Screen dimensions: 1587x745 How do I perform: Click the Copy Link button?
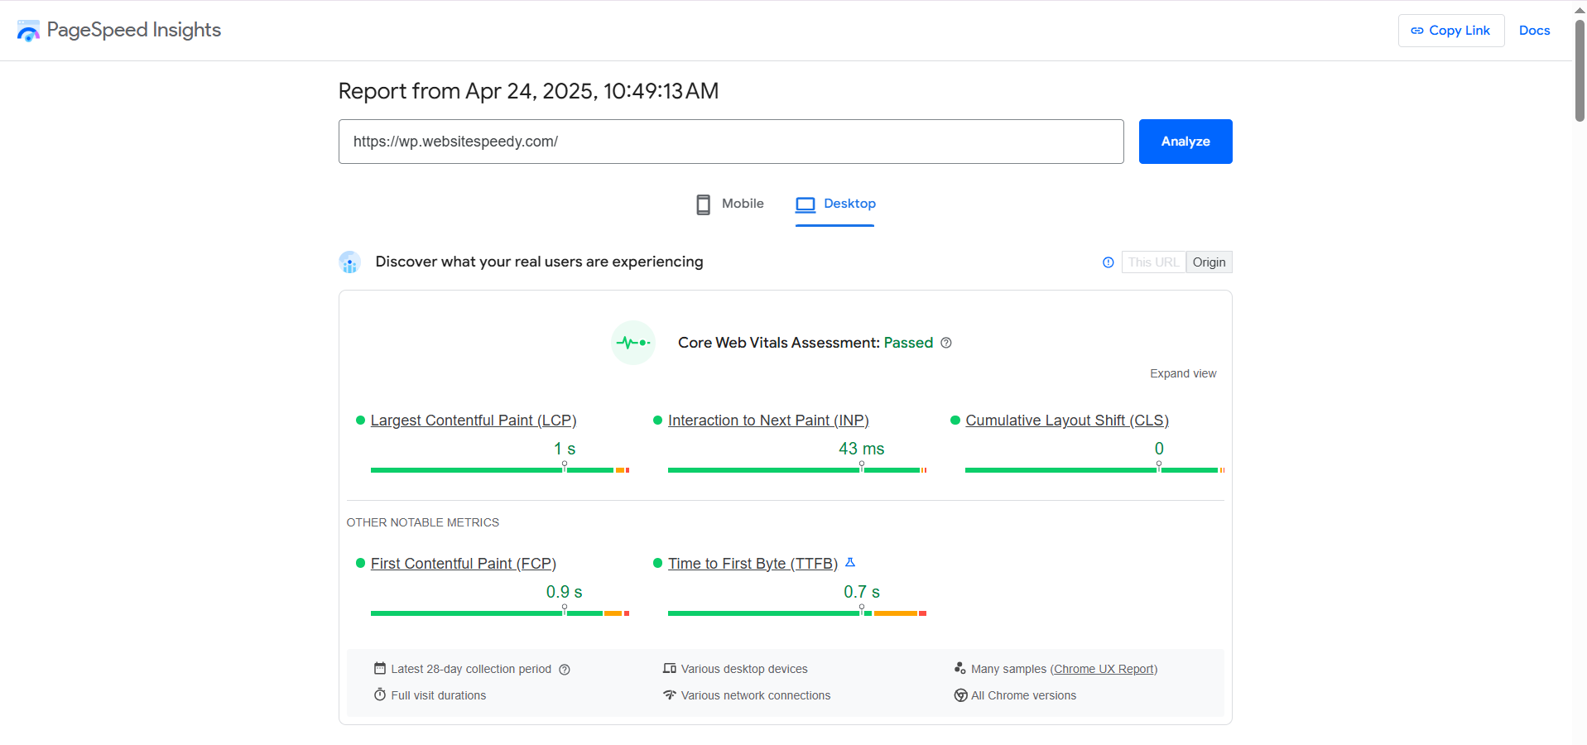[x=1450, y=31]
